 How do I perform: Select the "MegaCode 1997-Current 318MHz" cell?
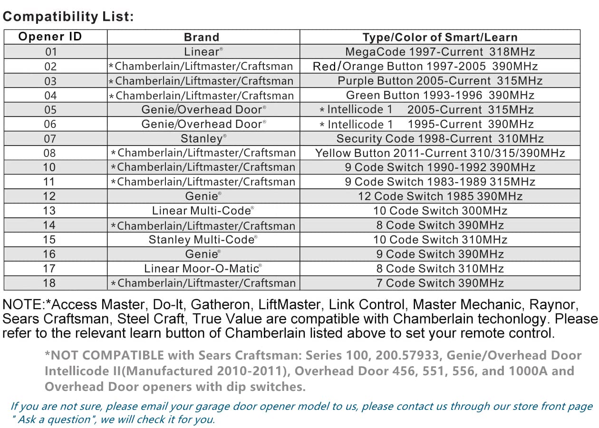(440, 52)
